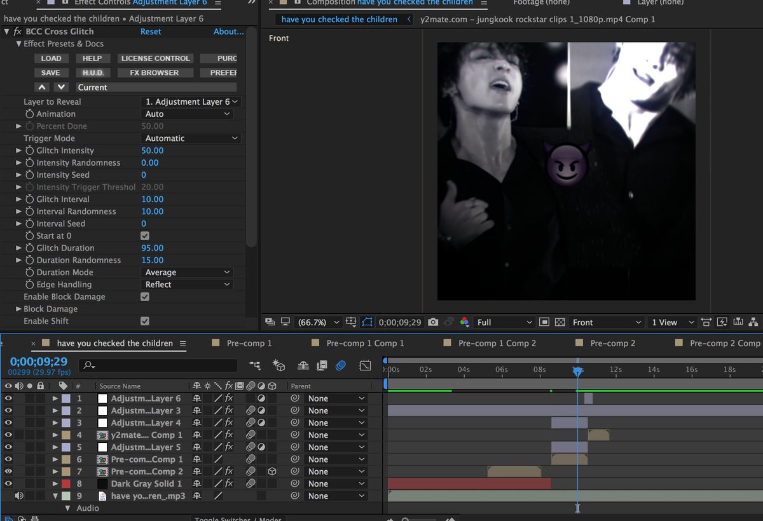This screenshot has height=521, width=763.
Task: Click always preview this view icon
Action: (270, 322)
